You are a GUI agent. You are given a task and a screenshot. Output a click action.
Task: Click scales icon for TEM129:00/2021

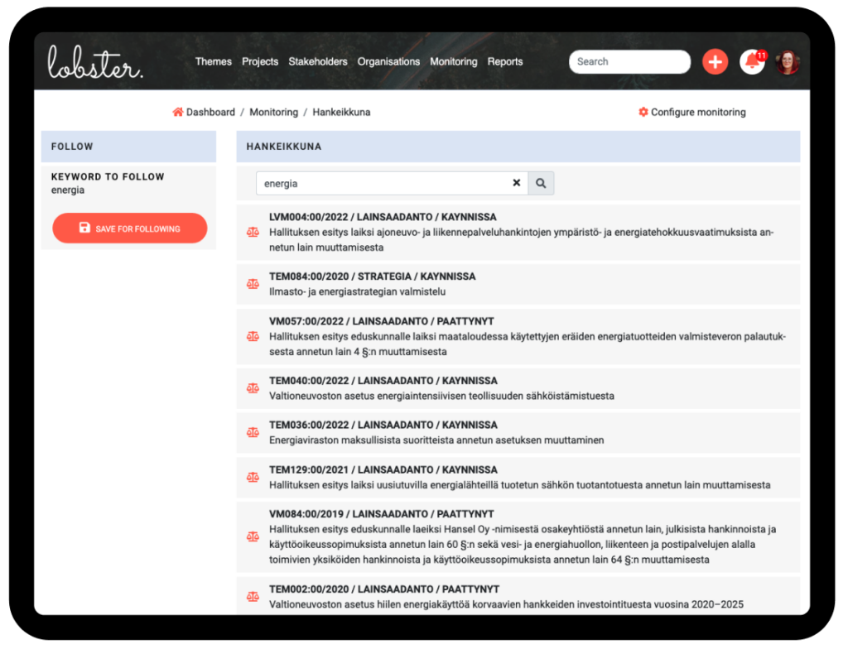tap(253, 478)
